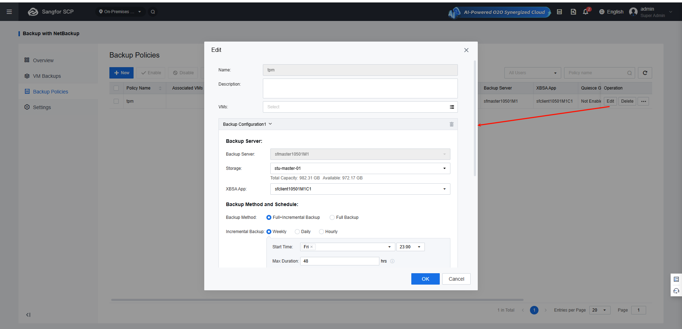This screenshot has height=329, width=682.
Task: Open Overview in sidebar
Action: pos(43,60)
